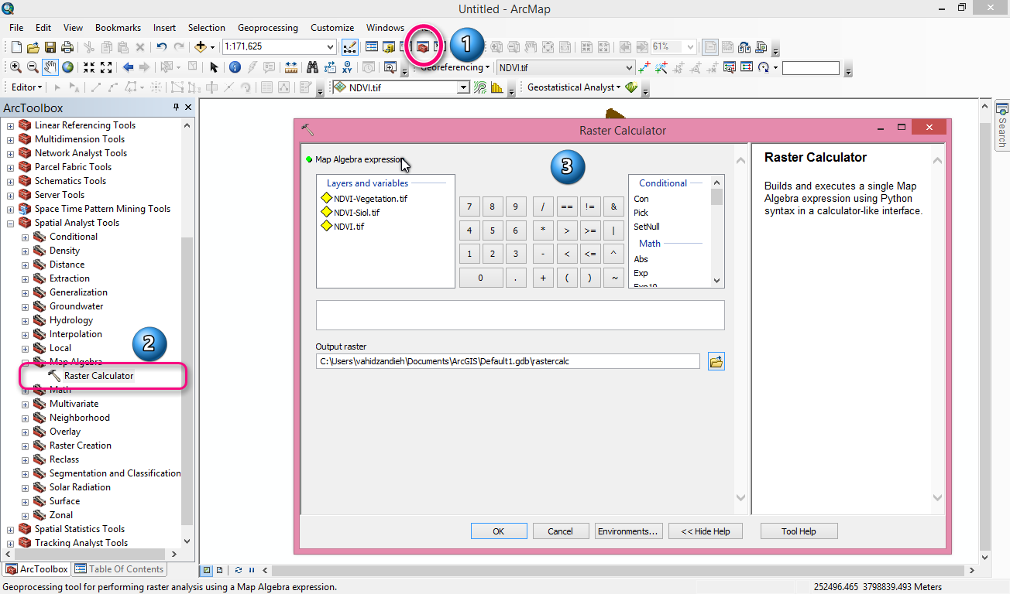Collapse the Spatial Analyst Tools toolbox
Screen dimensions: 1010x594
[x=10, y=223]
